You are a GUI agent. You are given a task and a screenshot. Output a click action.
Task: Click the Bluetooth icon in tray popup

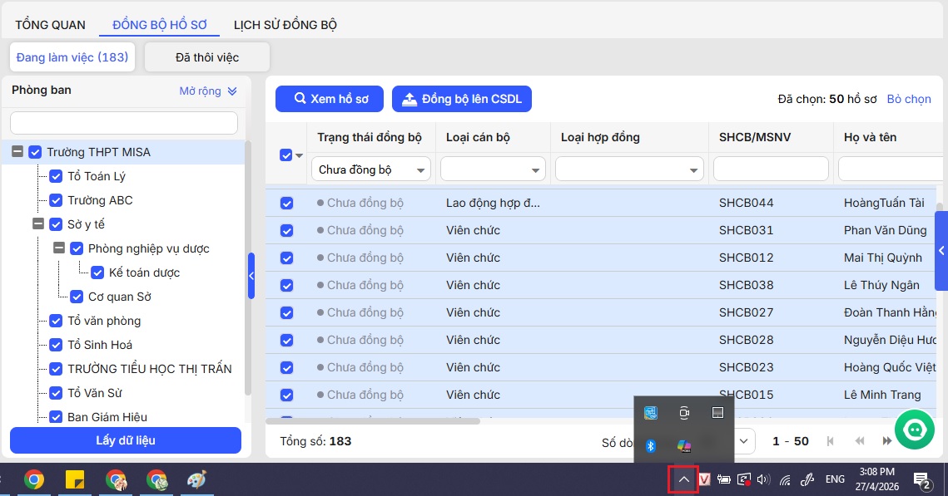[x=652, y=446]
